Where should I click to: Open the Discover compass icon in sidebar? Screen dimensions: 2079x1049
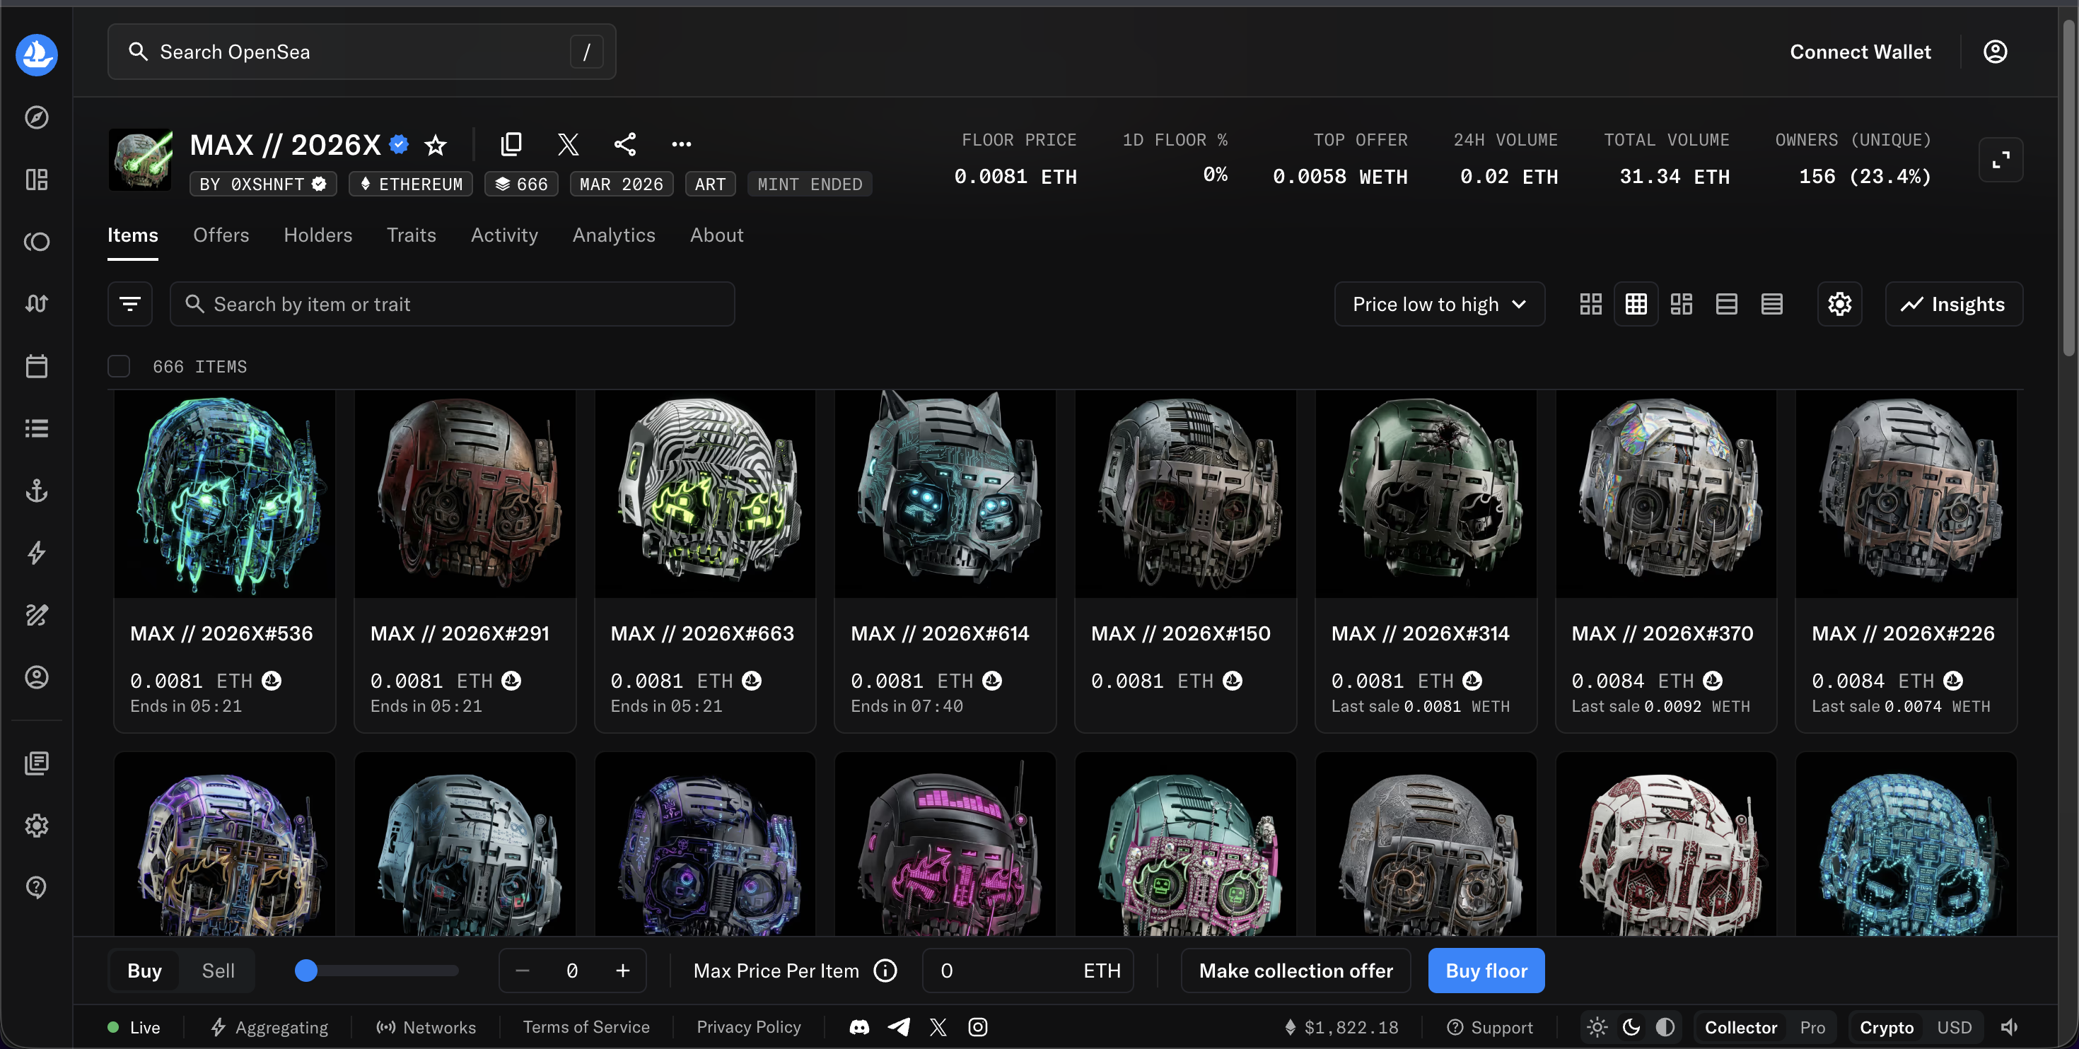[36, 117]
